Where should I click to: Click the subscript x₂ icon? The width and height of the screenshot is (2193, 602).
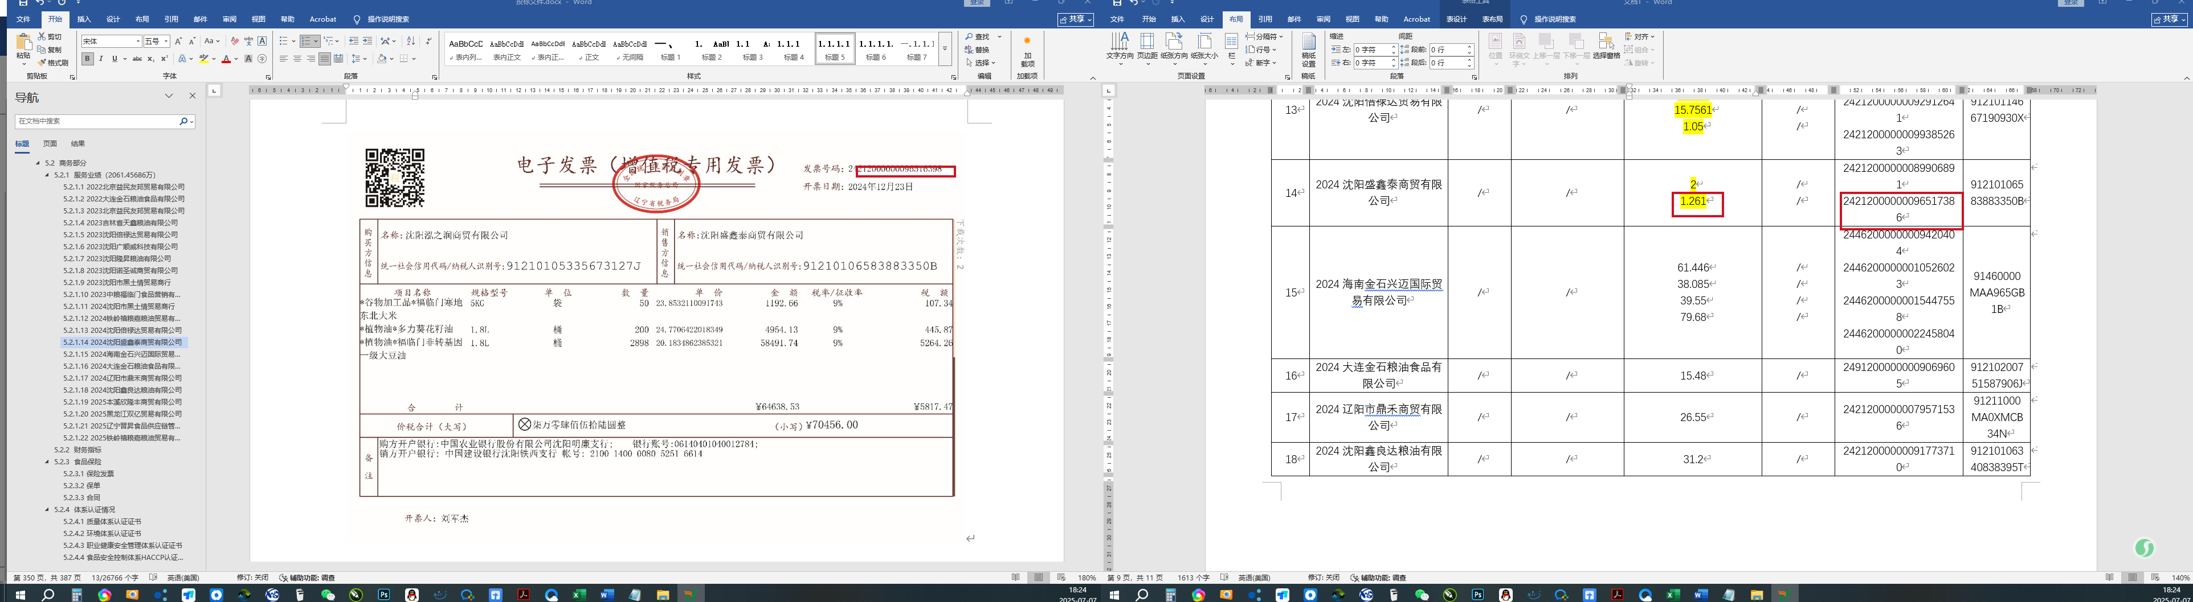point(150,60)
